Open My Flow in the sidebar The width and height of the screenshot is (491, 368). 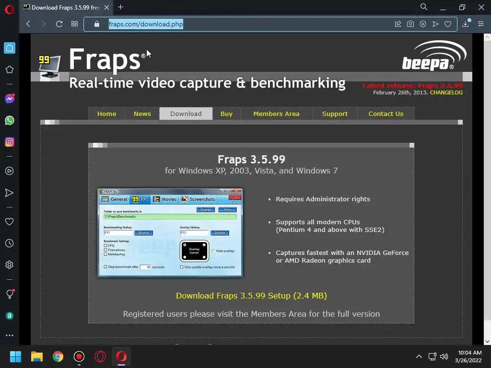tap(10, 193)
